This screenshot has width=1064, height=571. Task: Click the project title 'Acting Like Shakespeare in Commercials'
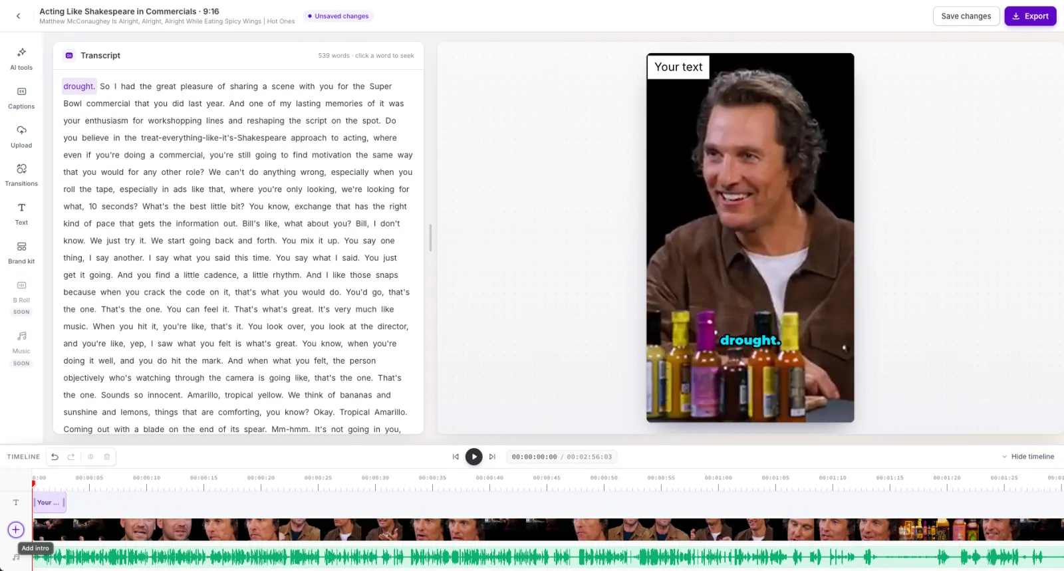[118, 11]
